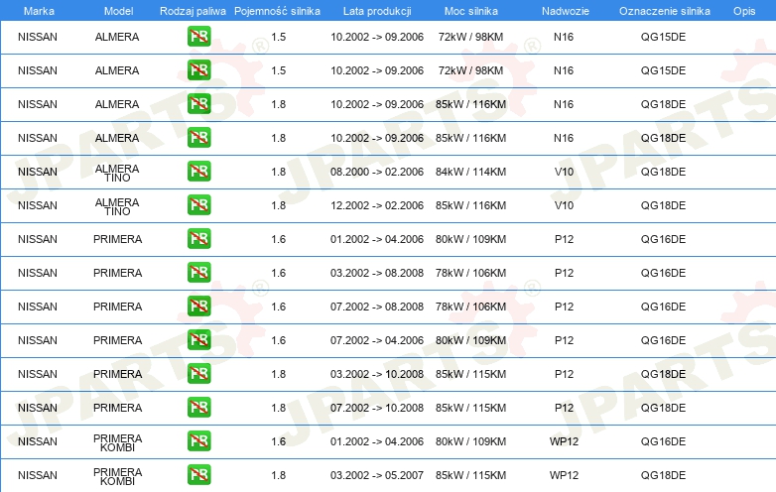Click petrol fuel icon in ALMERA TINO 12.2002 row
This screenshot has width=776, height=492.
[x=198, y=204]
